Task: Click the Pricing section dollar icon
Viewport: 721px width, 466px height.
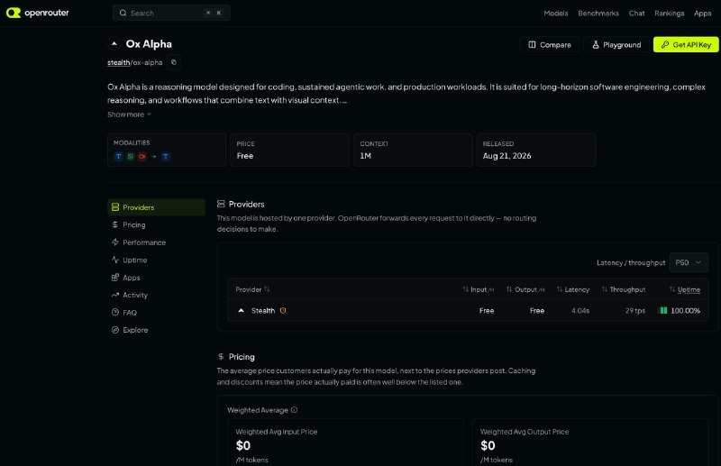Action: click(x=221, y=357)
